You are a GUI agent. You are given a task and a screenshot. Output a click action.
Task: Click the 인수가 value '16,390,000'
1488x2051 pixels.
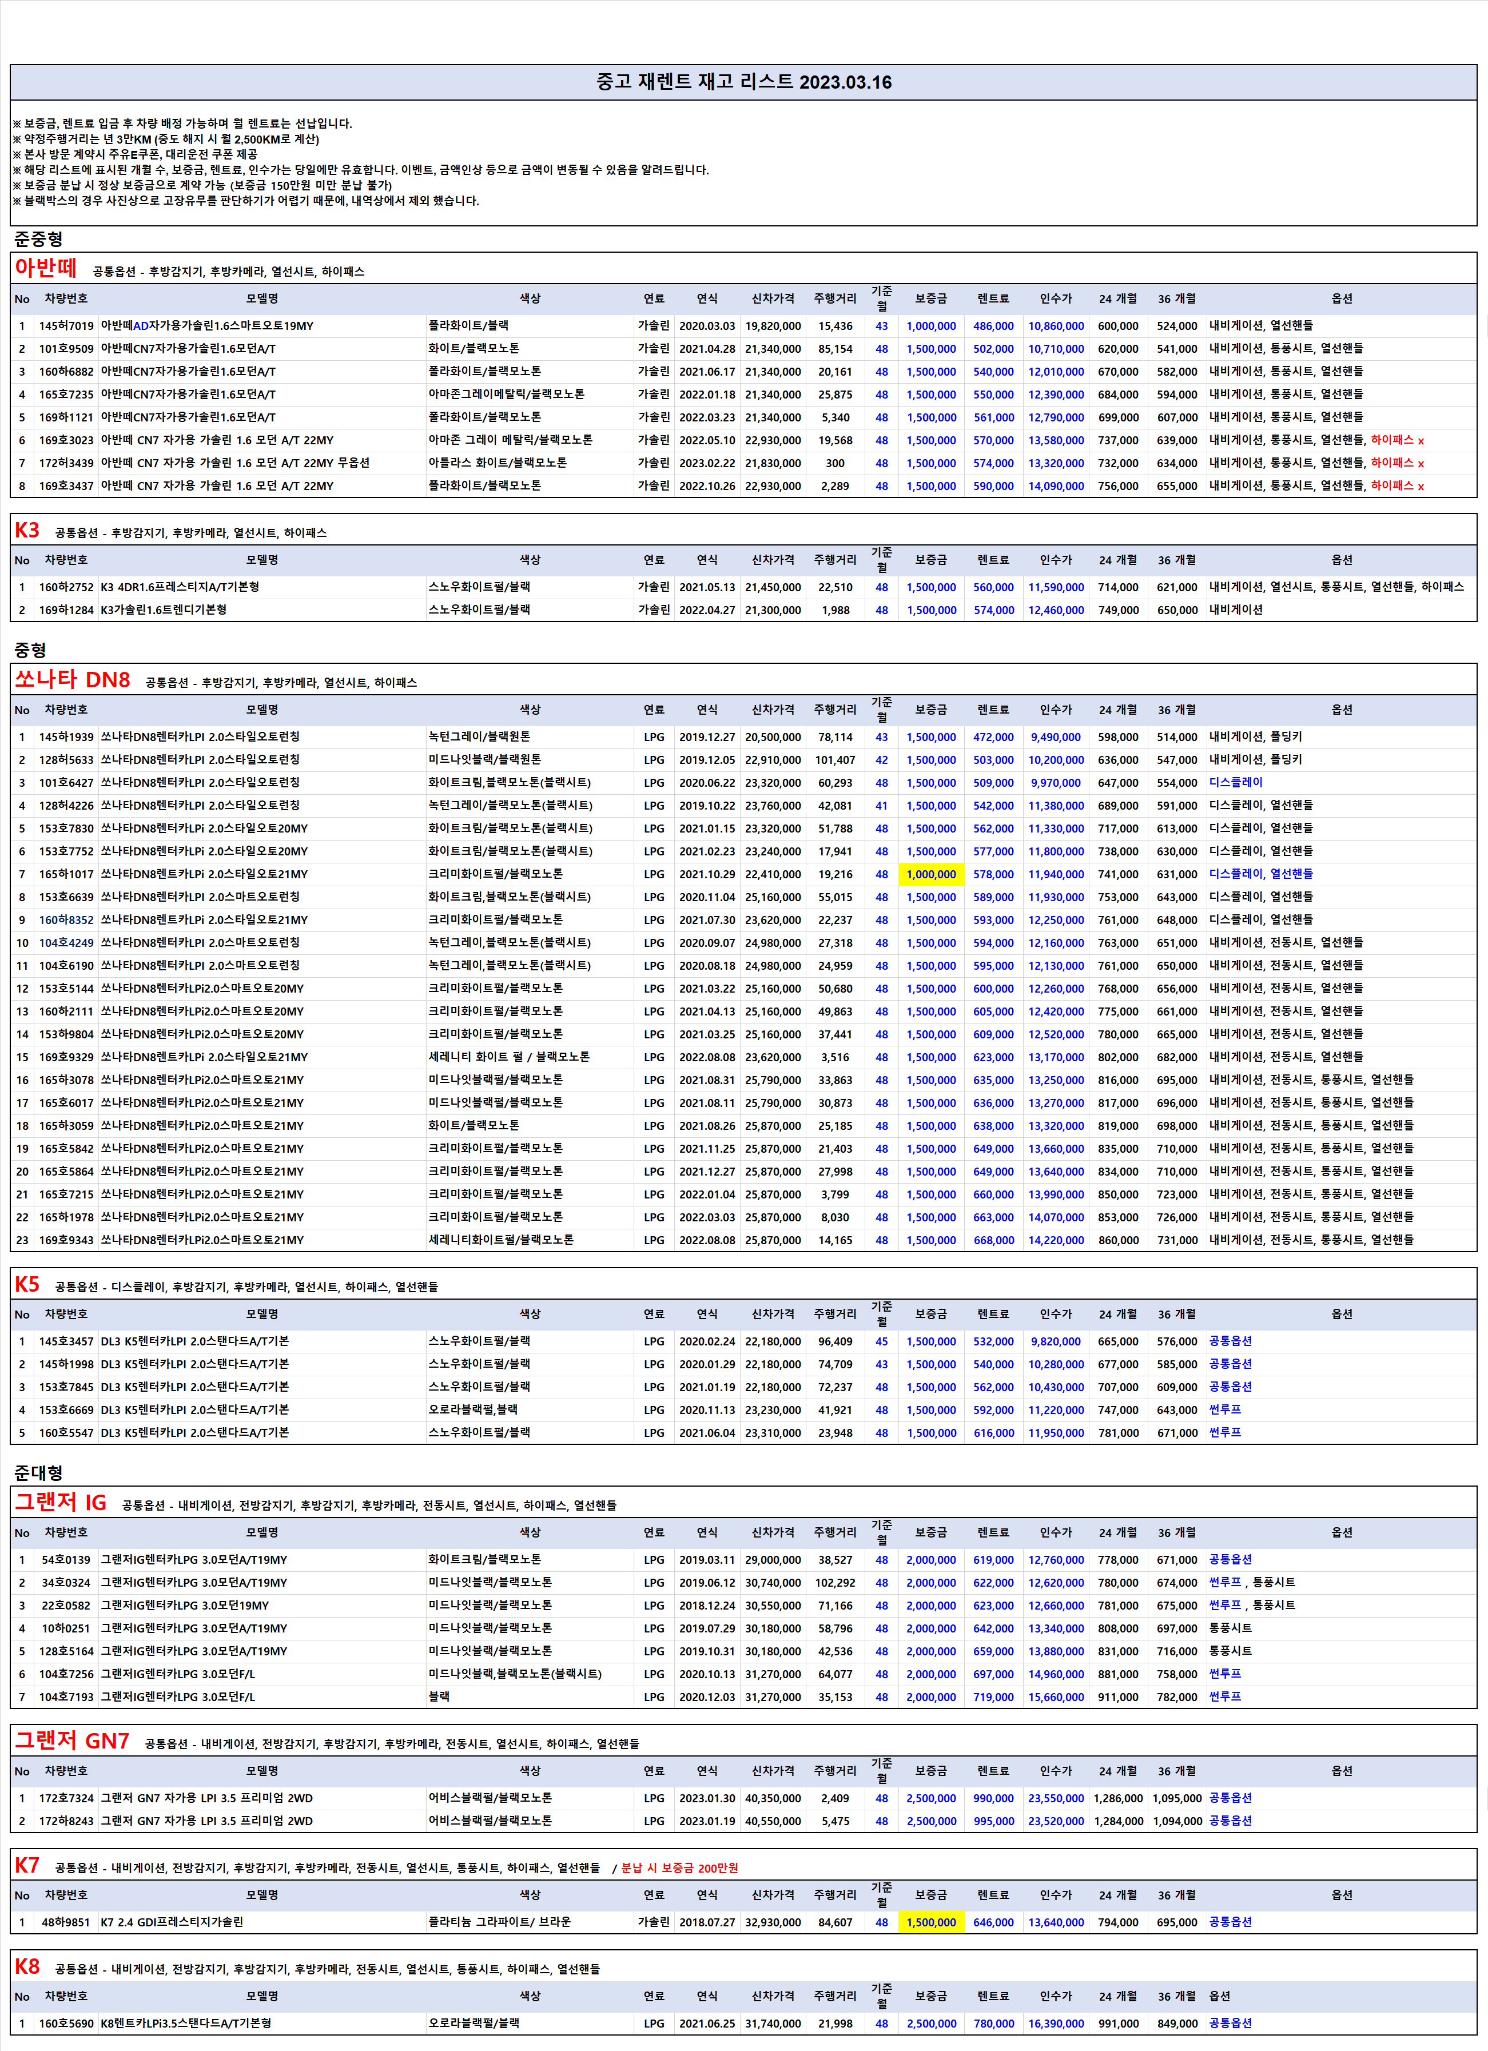click(x=1056, y=2024)
